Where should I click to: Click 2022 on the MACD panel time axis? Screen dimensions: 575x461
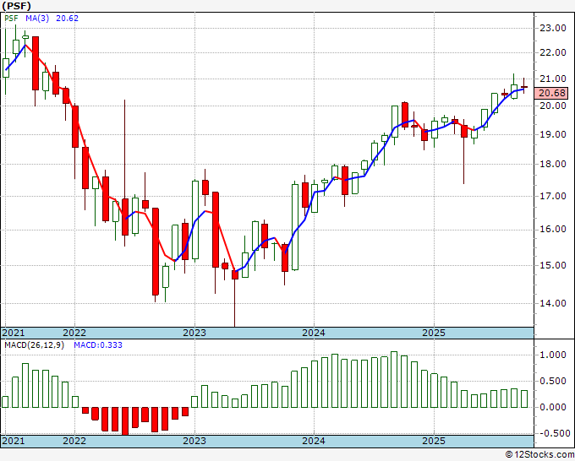[74, 441]
